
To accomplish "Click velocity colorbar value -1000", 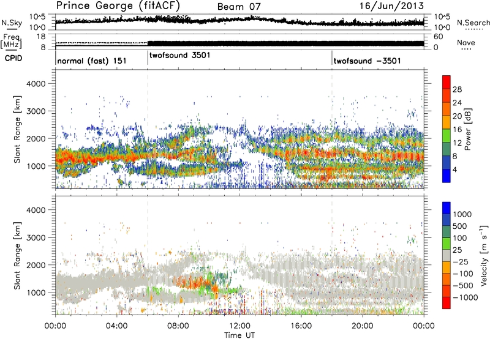I will [x=465, y=297].
